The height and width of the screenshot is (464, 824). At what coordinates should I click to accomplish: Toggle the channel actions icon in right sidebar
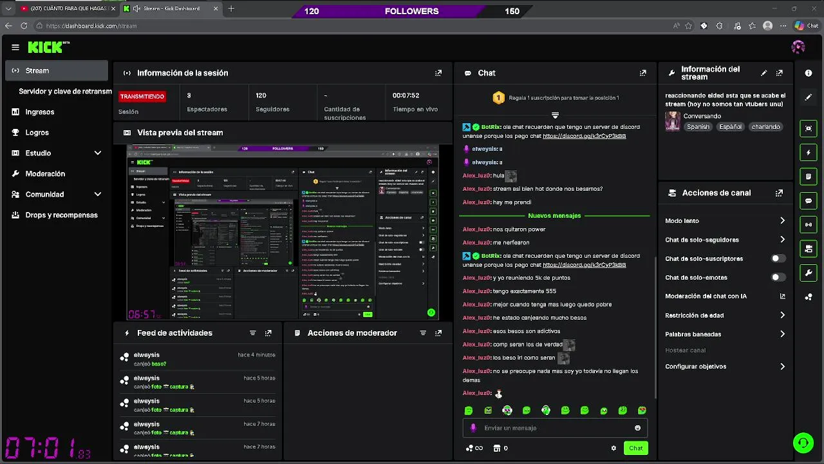(809, 249)
